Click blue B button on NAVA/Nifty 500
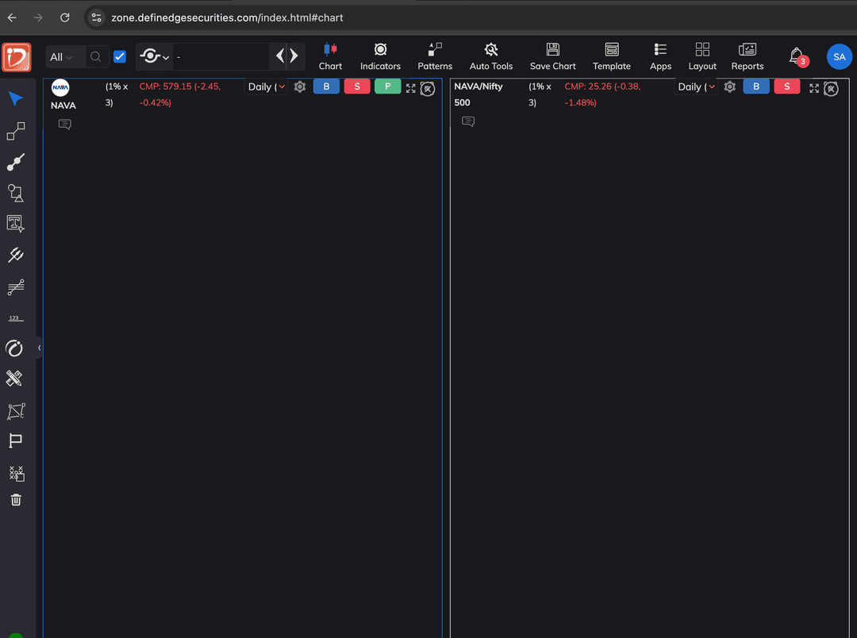The image size is (857, 638). tap(756, 86)
